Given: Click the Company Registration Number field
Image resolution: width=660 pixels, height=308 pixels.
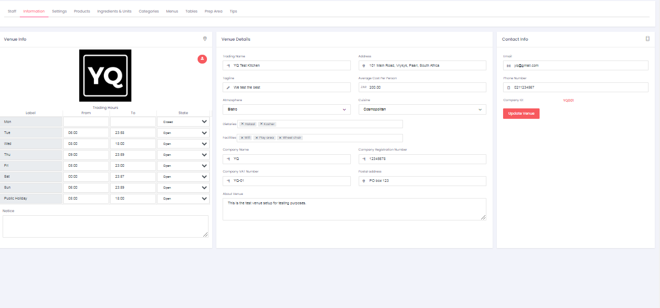Looking at the screenshot, I should tap(422, 159).
